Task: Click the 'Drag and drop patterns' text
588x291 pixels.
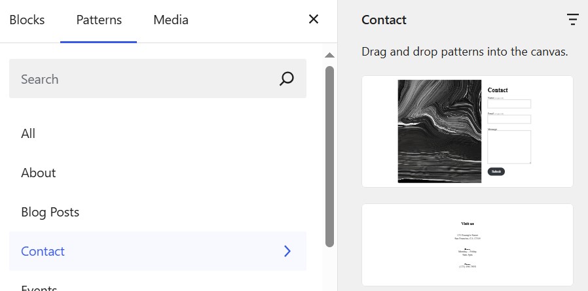Action: (465, 52)
